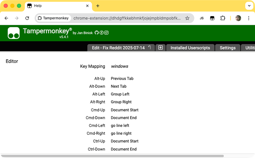
Task: Click the 'windows' key mapping value
Action: [x=120, y=66]
